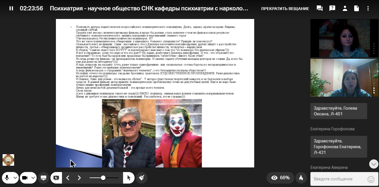
Task: Pause the broadcast with the pause icon
Action: pyautogui.click(x=11, y=8)
